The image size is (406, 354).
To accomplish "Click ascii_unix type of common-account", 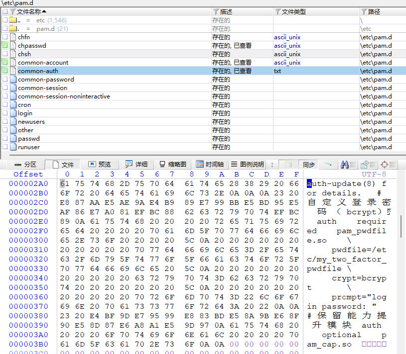I will [x=287, y=63].
